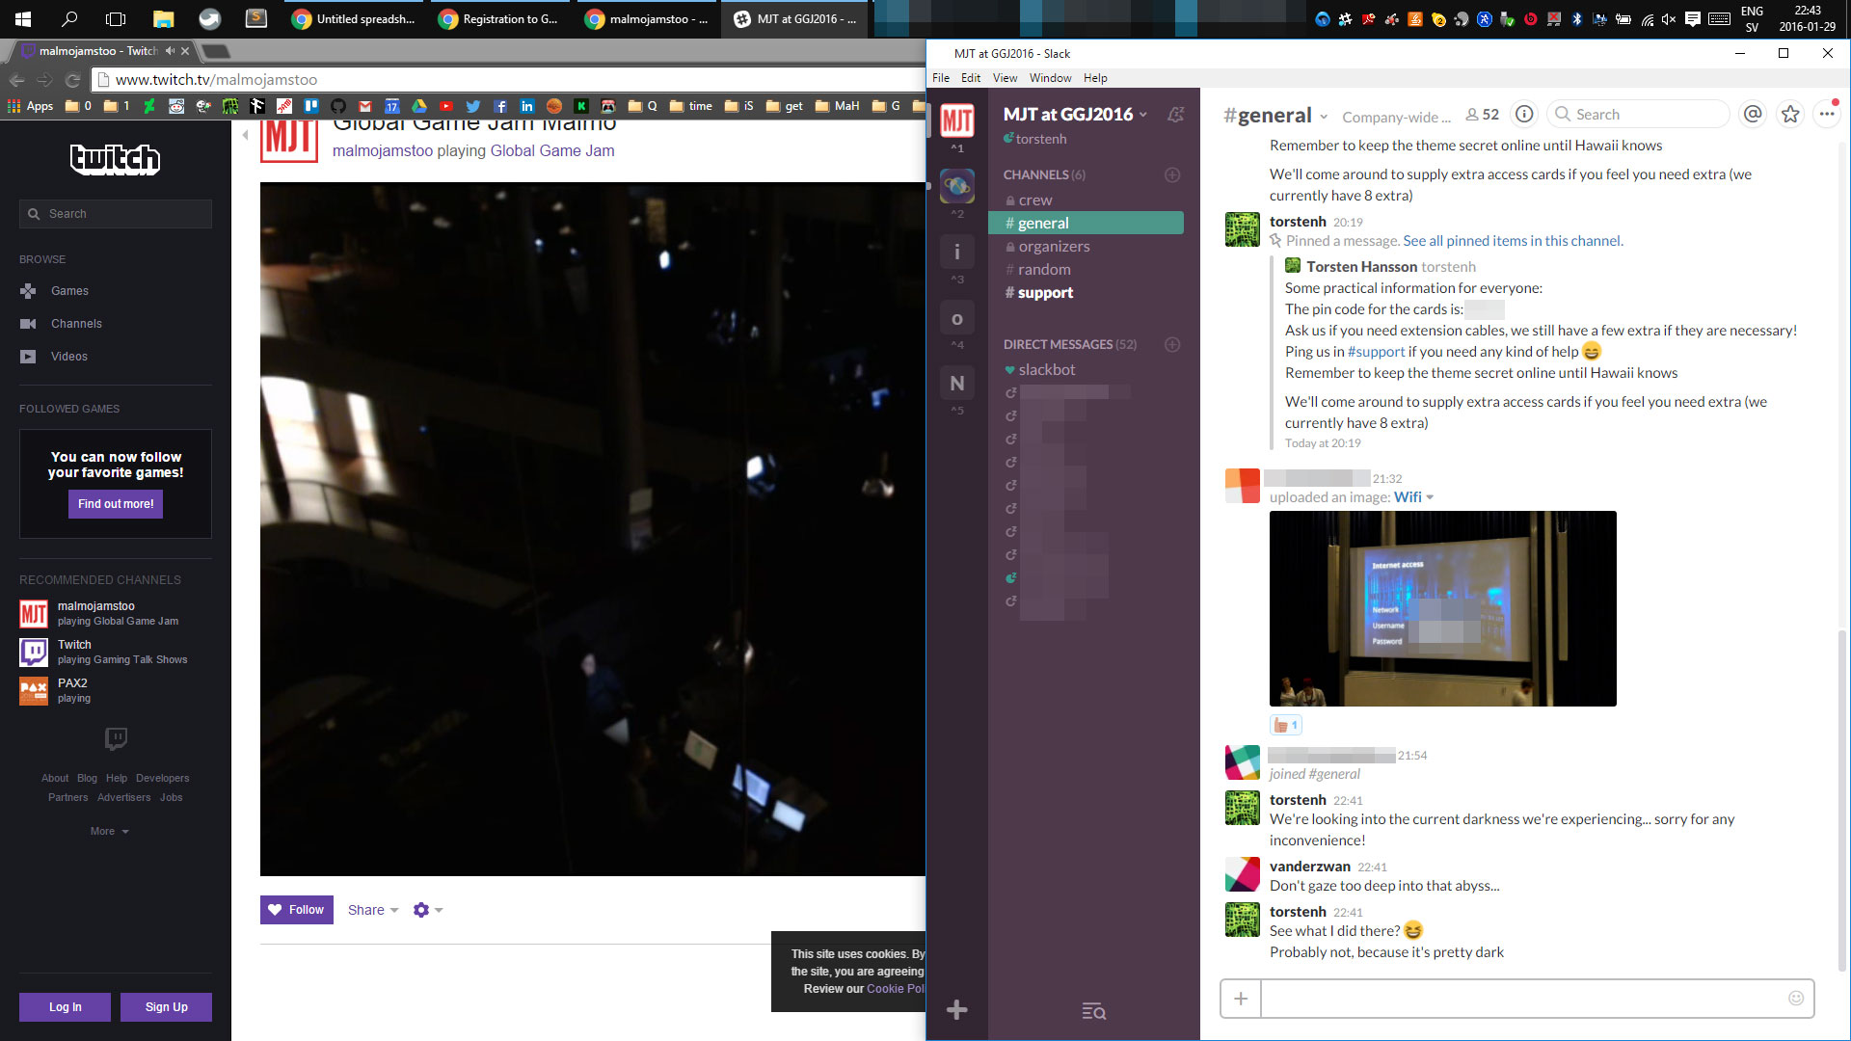The image size is (1851, 1041).
Task: Click the notification bell next to MJT
Action: tap(1175, 115)
